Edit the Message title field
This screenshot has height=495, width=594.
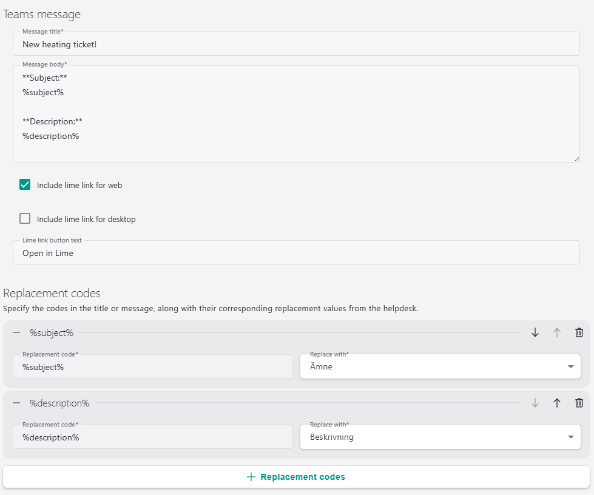click(x=296, y=44)
